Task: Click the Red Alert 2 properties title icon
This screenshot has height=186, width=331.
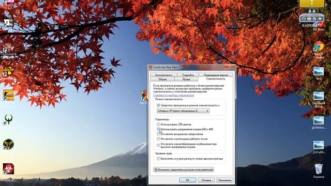Action: tap(151, 67)
